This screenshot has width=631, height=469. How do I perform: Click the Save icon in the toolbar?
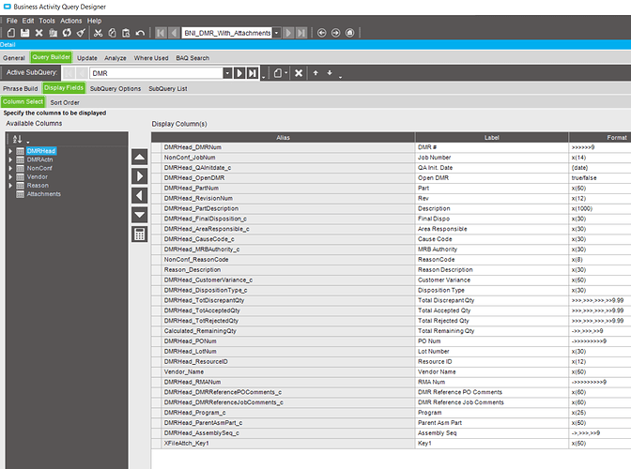point(24,32)
